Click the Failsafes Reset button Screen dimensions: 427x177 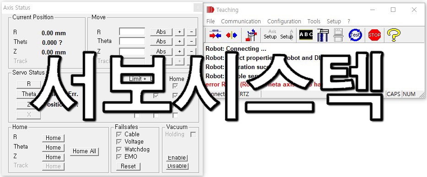point(128,166)
